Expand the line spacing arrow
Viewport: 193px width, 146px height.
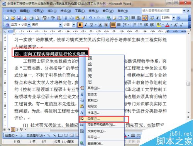pos(129,25)
